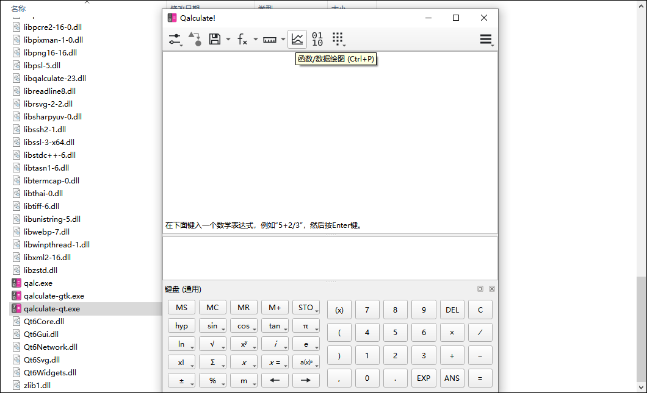Click the expression input field
This screenshot has width=647, height=393.
tap(330, 258)
